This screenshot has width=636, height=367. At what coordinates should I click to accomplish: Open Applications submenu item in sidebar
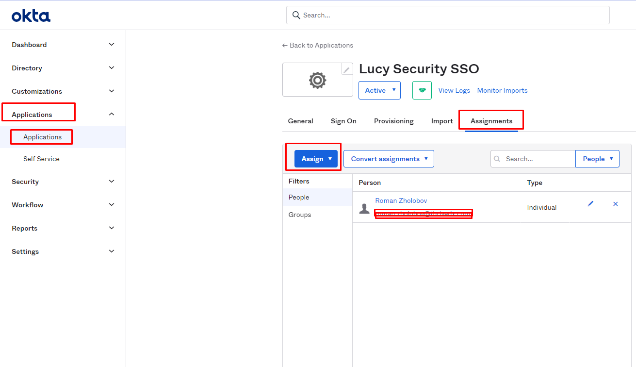[43, 137]
